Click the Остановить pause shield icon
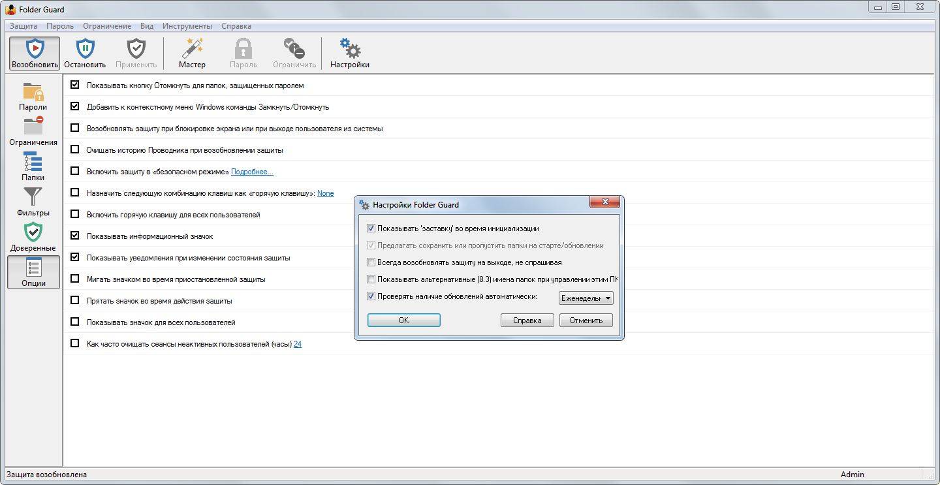The height and width of the screenshot is (485, 940). 85,48
